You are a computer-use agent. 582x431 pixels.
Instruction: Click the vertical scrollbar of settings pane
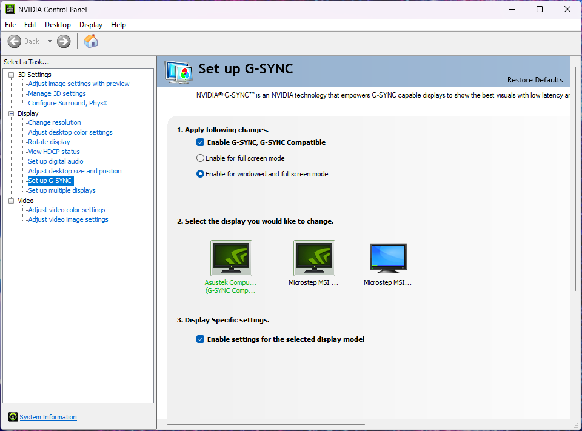[575, 178]
